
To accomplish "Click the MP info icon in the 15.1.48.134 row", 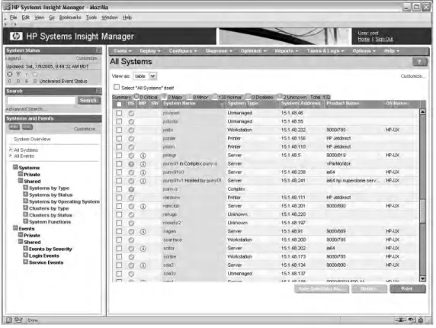I will (143, 265).
